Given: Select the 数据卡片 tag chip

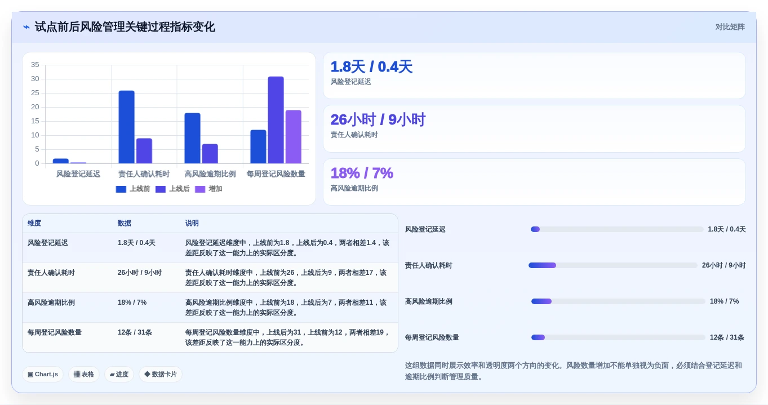Looking at the screenshot, I should 161,374.
